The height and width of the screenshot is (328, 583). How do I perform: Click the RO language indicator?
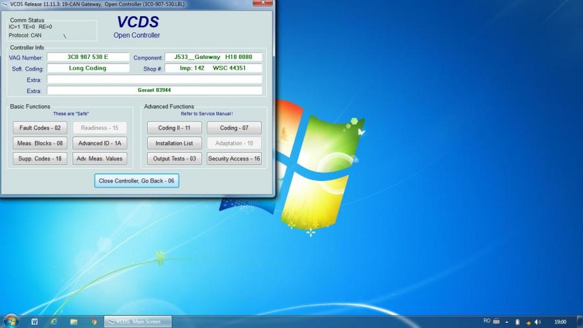[486, 321]
